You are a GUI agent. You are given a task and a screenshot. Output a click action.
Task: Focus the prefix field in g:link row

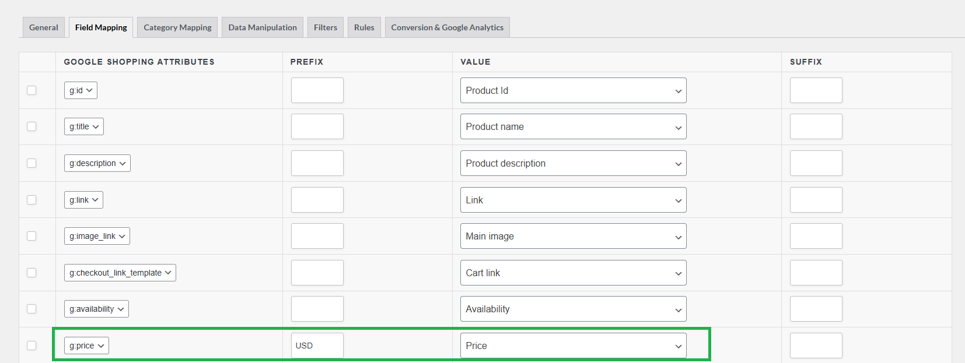[x=317, y=200]
